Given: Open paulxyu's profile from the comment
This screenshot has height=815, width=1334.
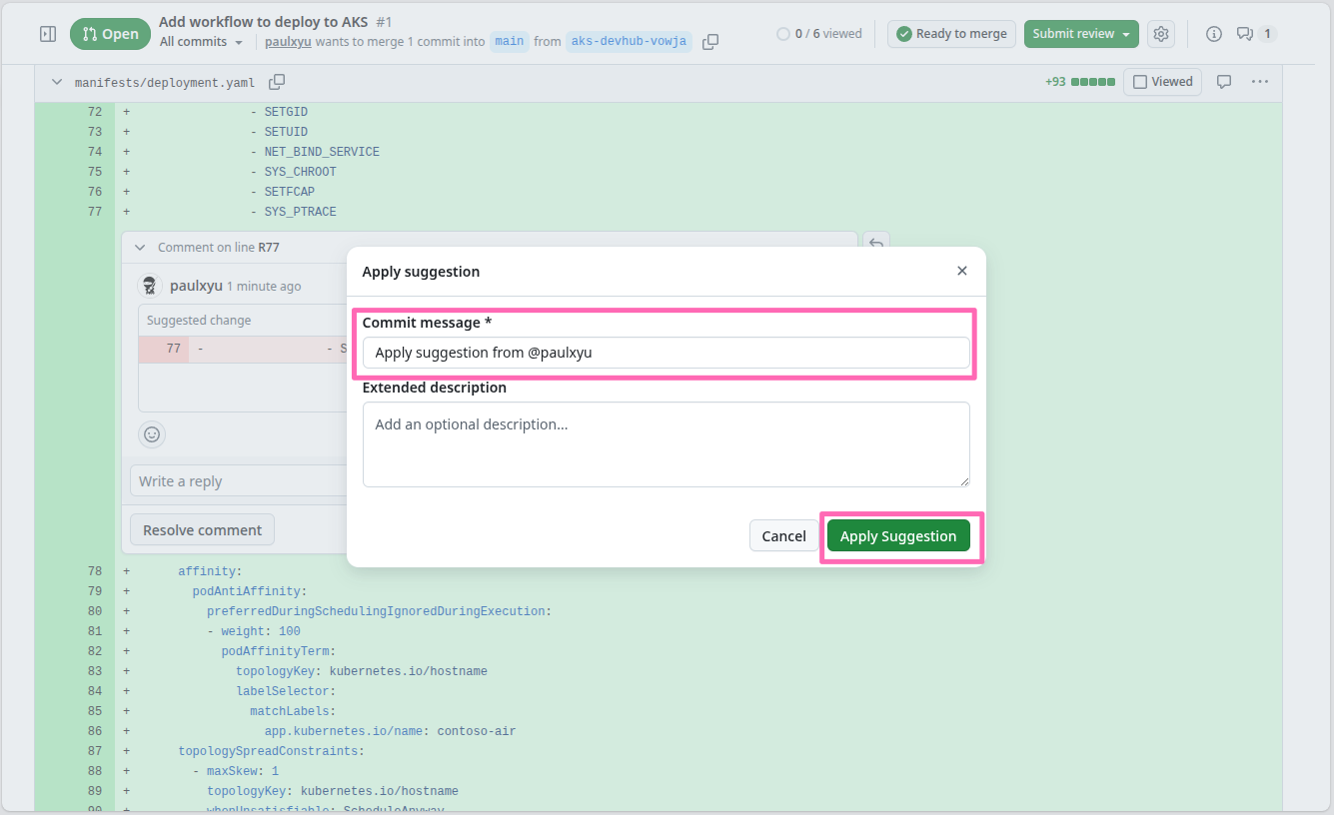Looking at the screenshot, I should point(196,286).
